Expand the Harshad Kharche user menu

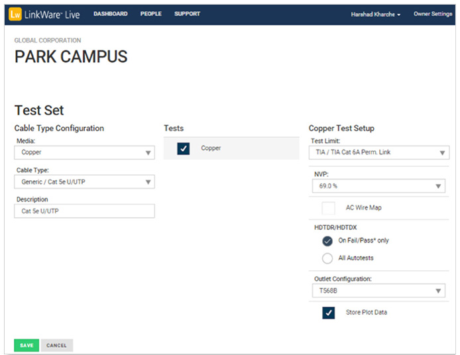pyautogui.click(x=375, y=15)
